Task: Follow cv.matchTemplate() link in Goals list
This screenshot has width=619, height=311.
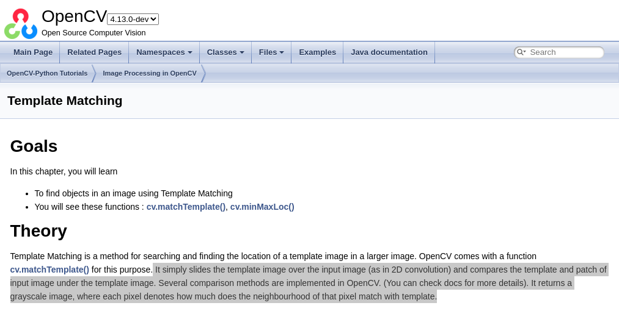Action: (186, 207)
